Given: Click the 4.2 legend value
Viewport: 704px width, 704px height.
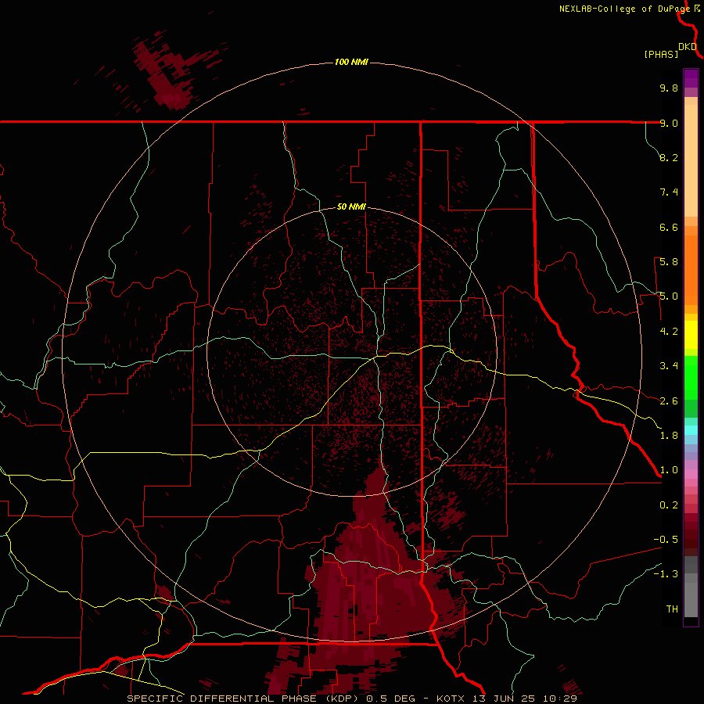Looking at the screenshot, I should pos(669,332).
